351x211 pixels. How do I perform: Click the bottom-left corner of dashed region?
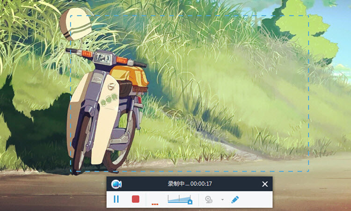(x=71, y=171)
